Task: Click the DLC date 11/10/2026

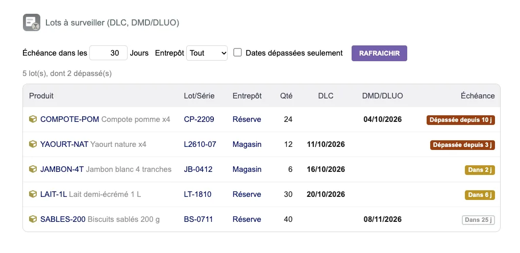Action: (326, 144)
